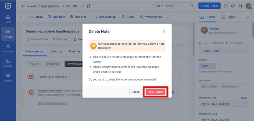Open help question mark icon

click(226, 6)
